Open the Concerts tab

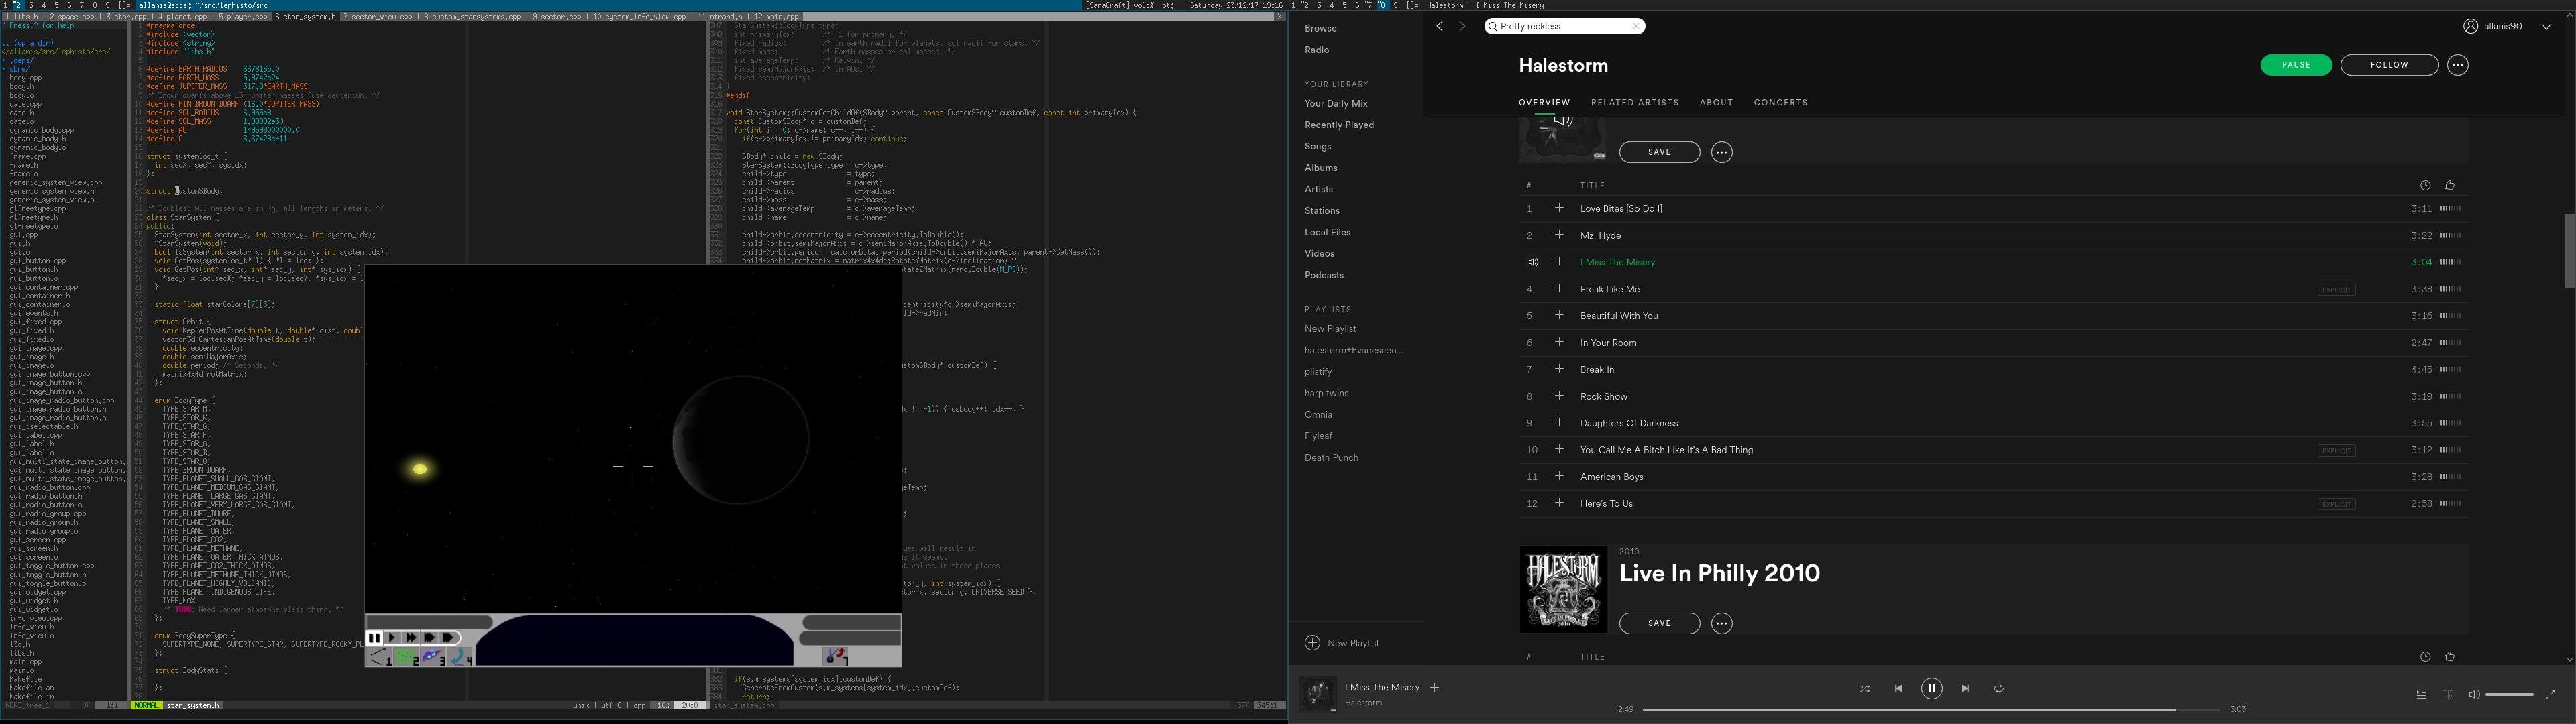[1780, 102]
